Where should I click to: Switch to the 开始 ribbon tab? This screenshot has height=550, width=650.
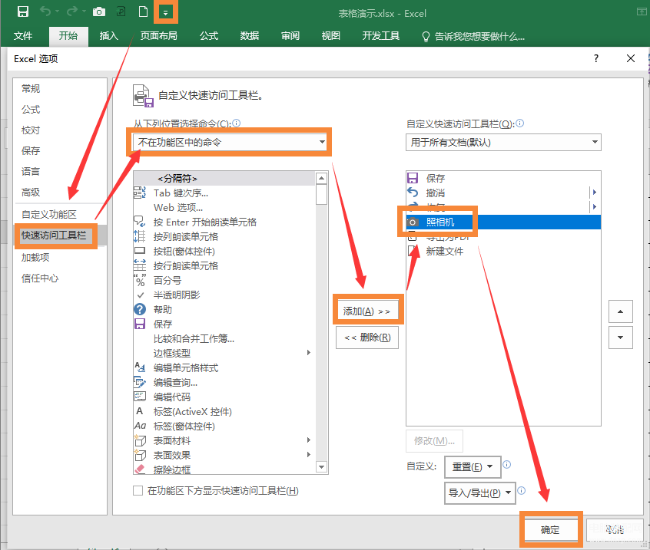click(68, 36)
